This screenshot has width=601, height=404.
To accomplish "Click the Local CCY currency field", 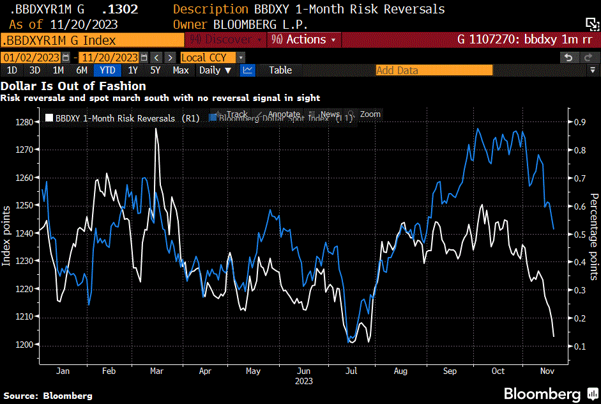I will click(x=208, y=58).
